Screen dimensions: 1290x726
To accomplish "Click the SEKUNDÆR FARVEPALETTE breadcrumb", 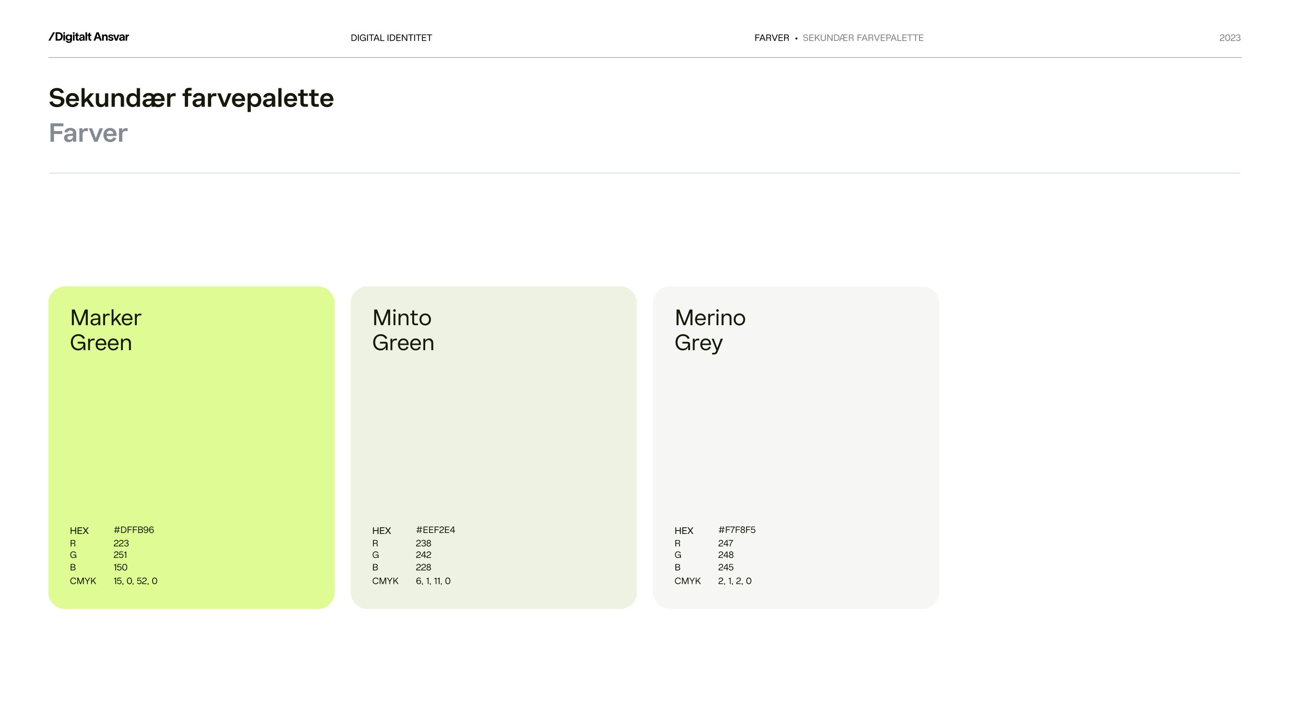I will (x=863, y=37).
